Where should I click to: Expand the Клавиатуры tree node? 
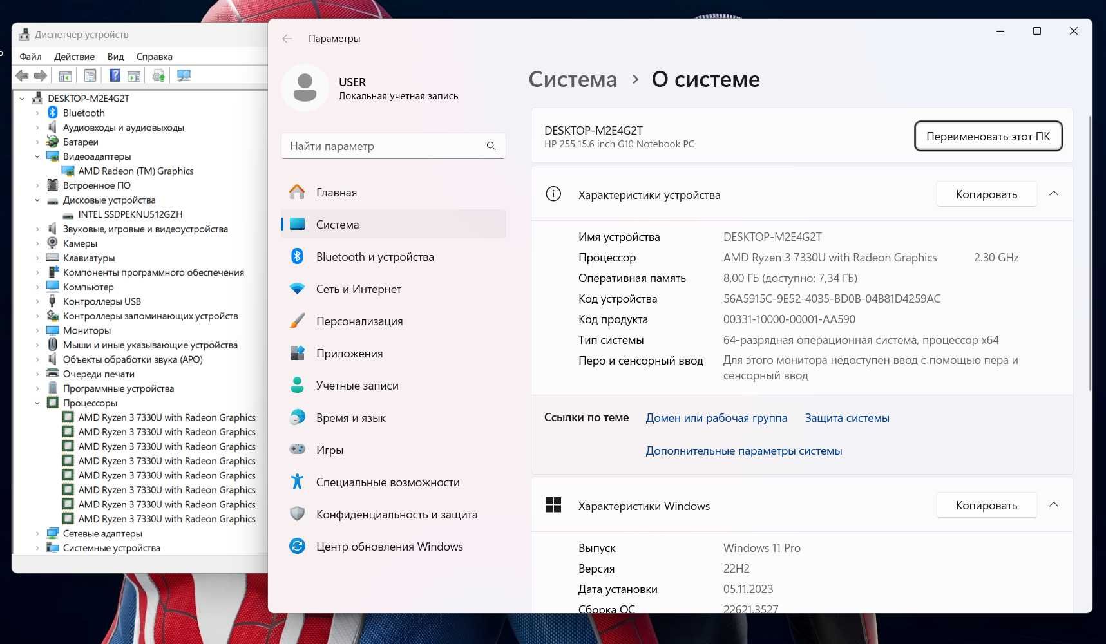pos(37,258)
